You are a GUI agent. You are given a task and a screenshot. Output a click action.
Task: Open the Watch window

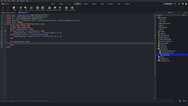(60, 8)
